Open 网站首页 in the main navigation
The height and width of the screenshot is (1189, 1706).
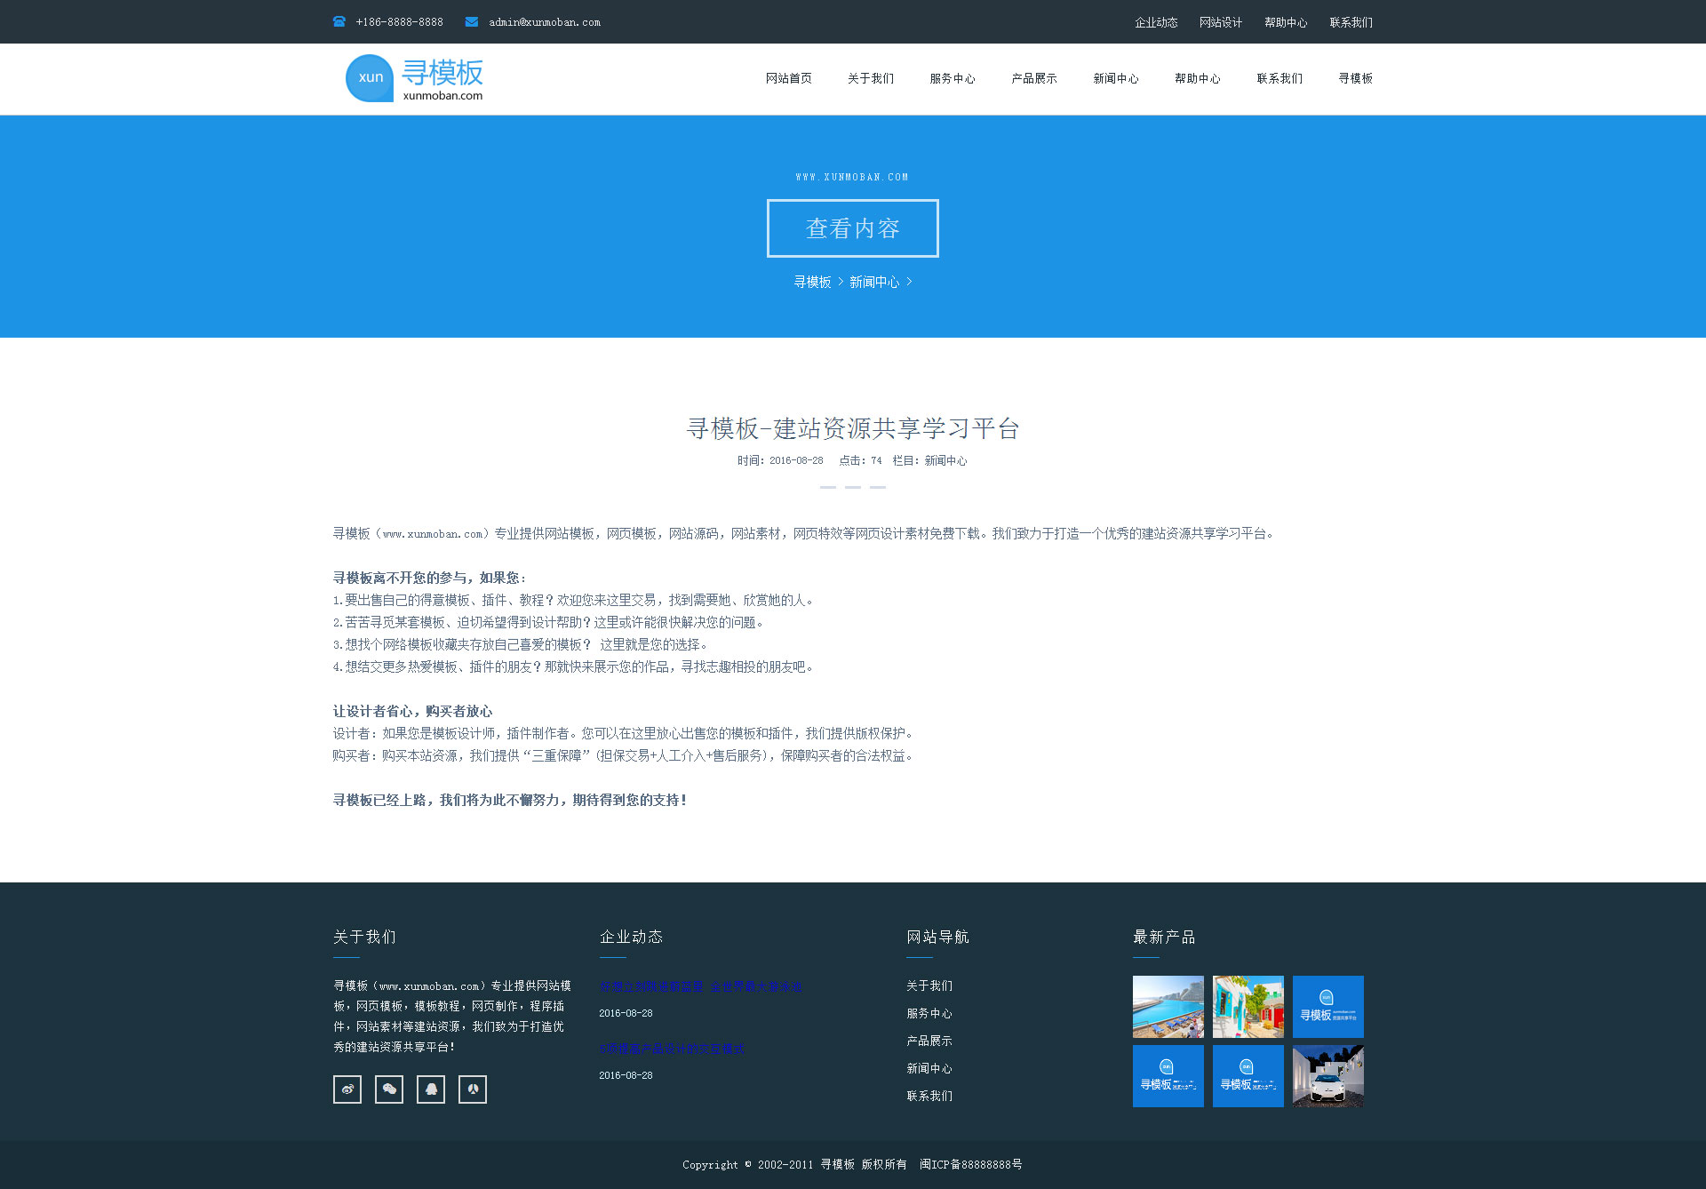pos(788,78)
